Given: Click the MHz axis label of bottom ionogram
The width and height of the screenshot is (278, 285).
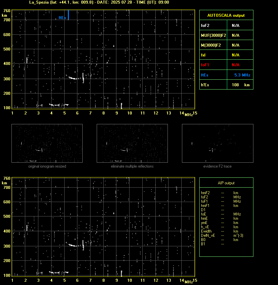Looking at the screenshot, I should click(189, 282).
